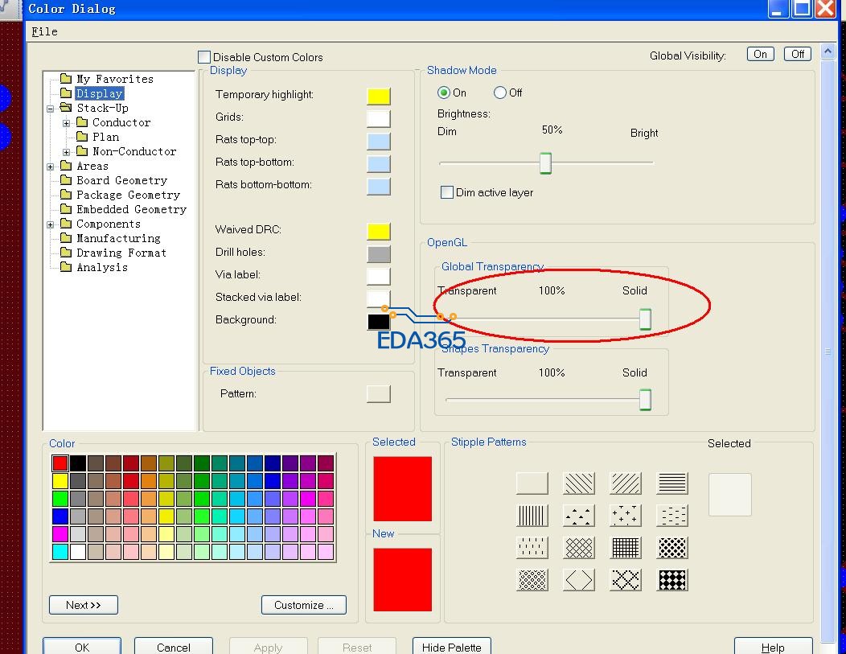The width and height of the screenshot is (846, 654).
Task: Expand the Conductor tree node
Action: point(67,123)
